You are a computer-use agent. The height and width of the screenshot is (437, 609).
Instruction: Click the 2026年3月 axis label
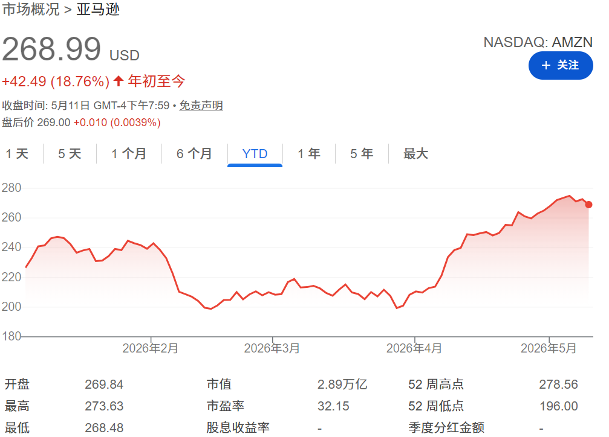tap(272, 348)
